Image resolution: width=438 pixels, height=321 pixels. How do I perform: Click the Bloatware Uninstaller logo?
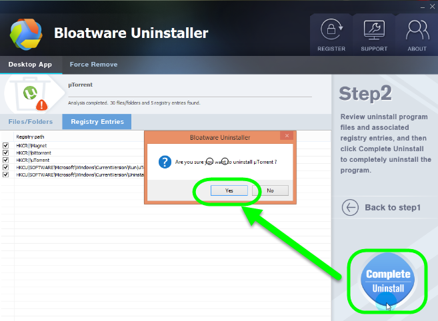[x=26, y=35]
